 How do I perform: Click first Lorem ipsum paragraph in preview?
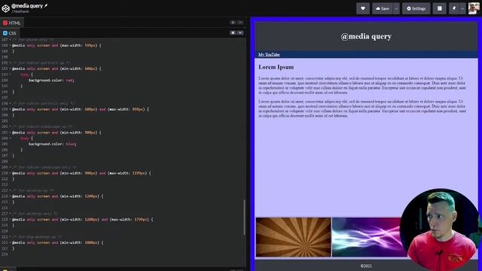click(x=362, y=85)
